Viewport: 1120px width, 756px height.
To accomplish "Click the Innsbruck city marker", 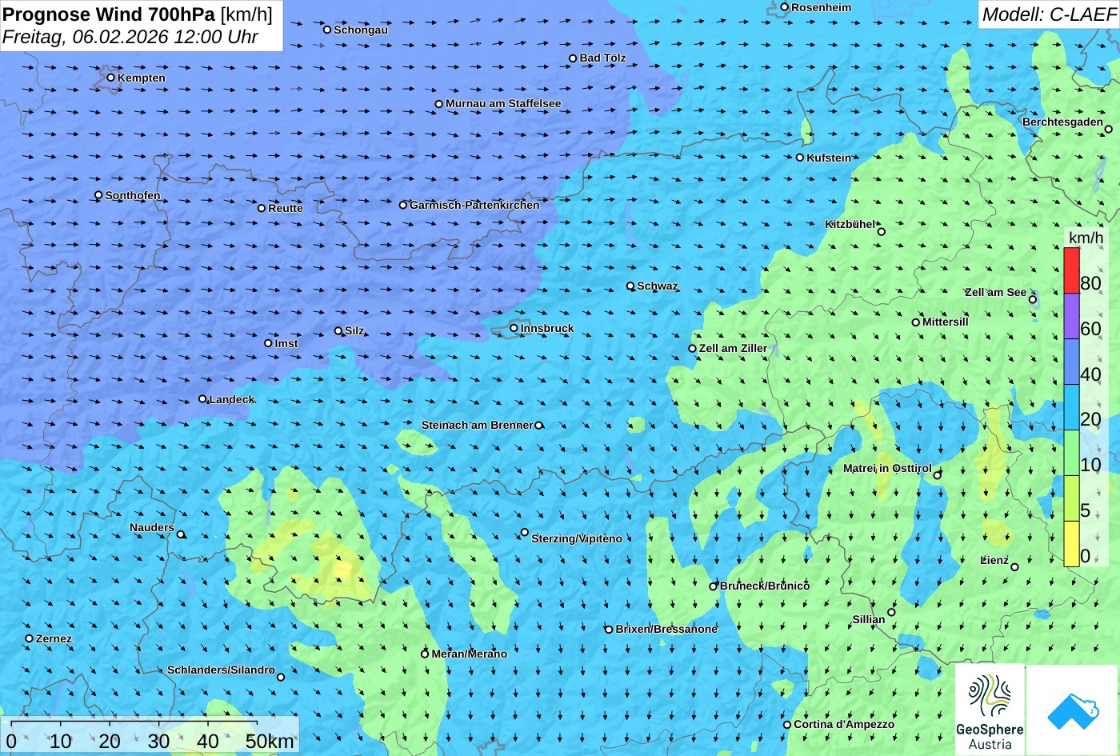I will (514, 328).
